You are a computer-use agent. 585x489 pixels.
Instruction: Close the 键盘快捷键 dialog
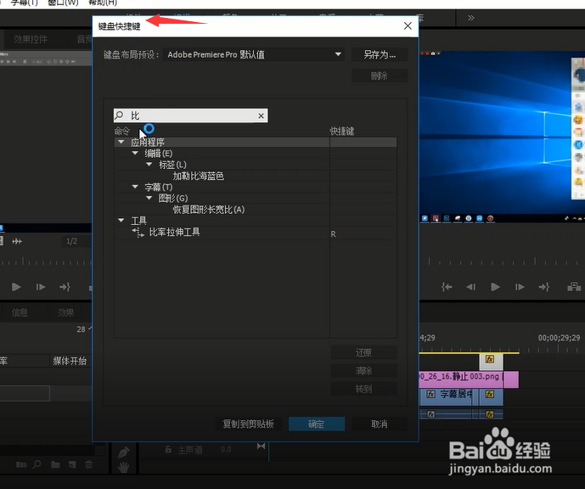[408, 25]
